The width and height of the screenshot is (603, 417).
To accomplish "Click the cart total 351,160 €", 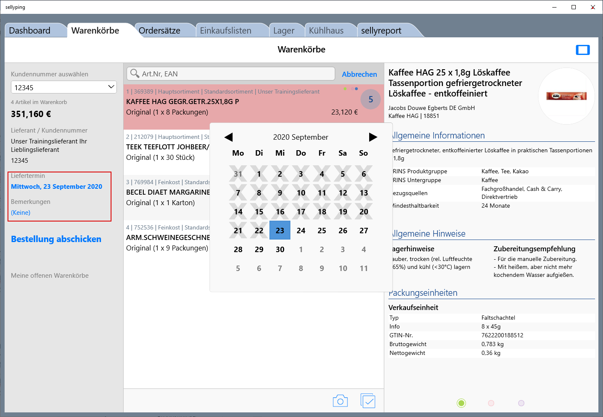I will (31, 114).
